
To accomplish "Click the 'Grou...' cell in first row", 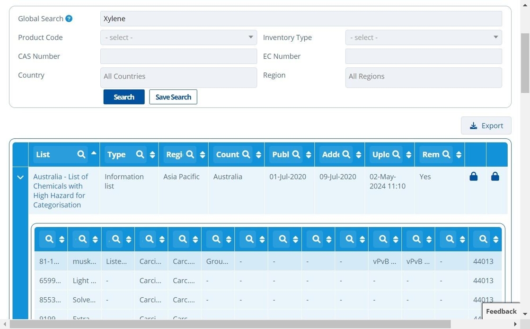I will (x=217, y=261).
